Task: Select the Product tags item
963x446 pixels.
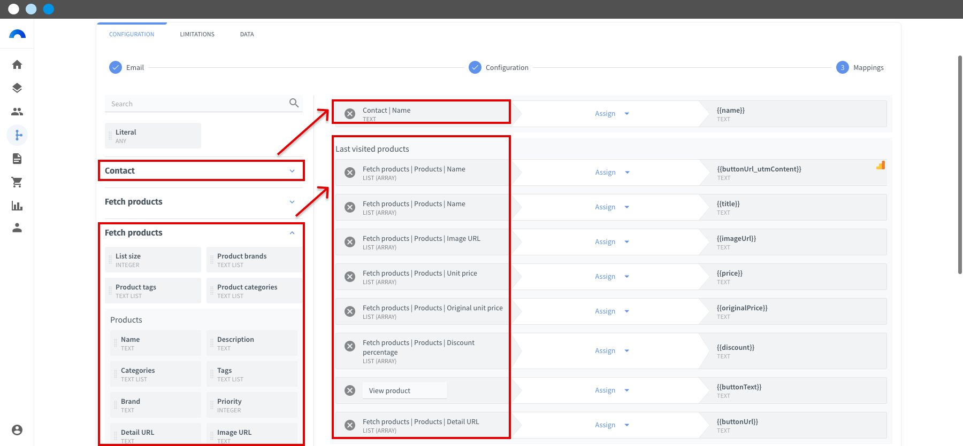Action: 153,291
